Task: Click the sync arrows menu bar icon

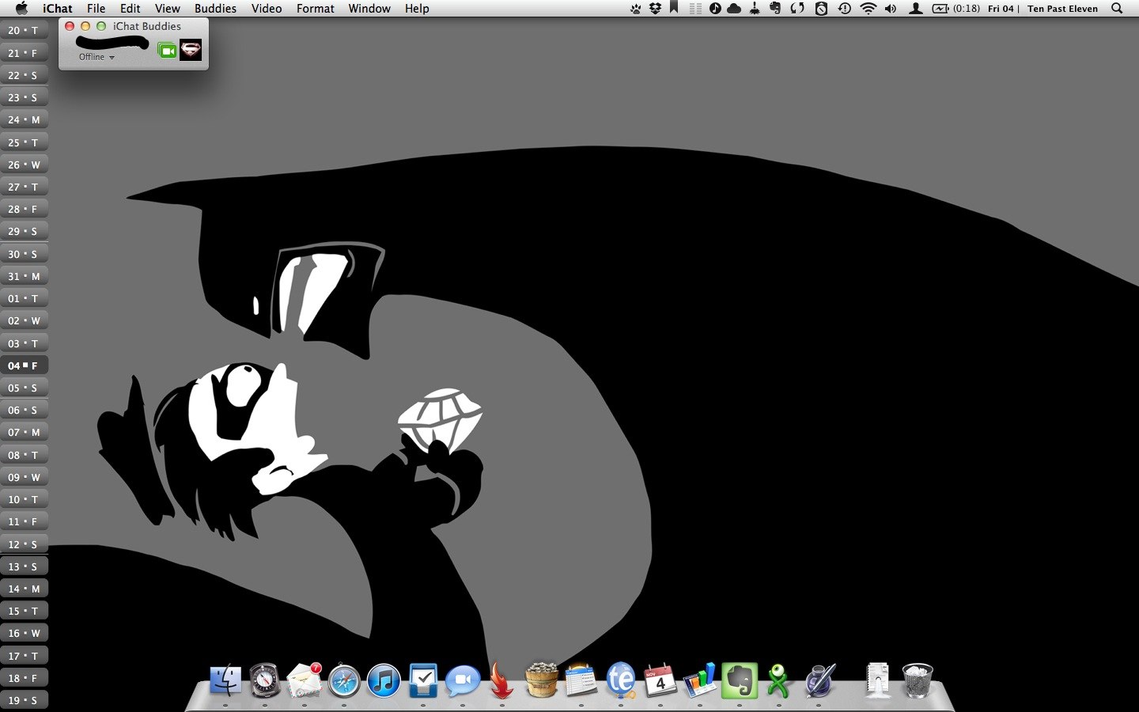Action: point(797,9)
